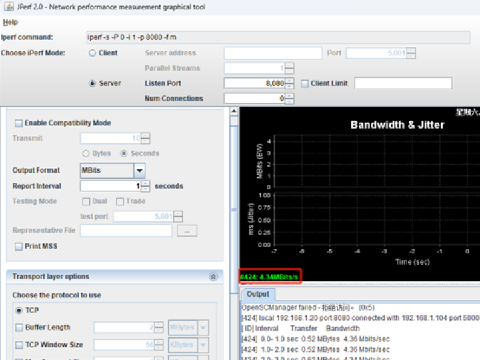The width and height of the screenshot is (480, 360).
Task: Click the settings panel scrollbar up arrow
Action: [234, 111]
